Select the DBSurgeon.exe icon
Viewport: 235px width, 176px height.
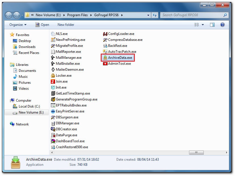point(53,117)
